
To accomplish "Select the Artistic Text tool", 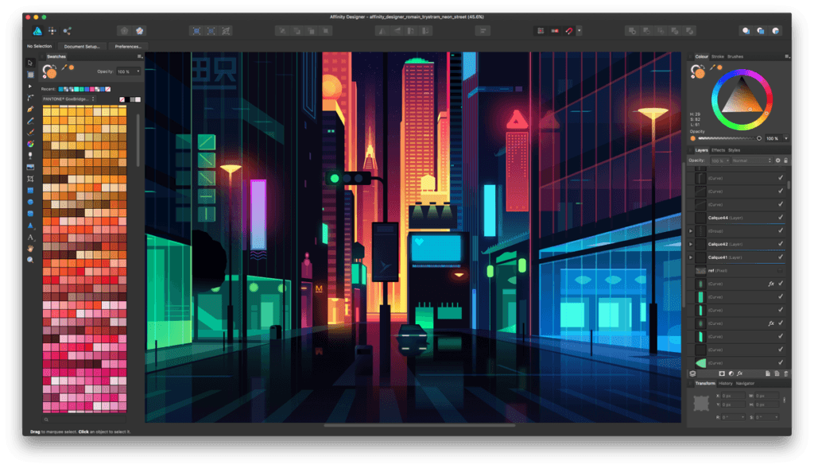I will point(30,237).
